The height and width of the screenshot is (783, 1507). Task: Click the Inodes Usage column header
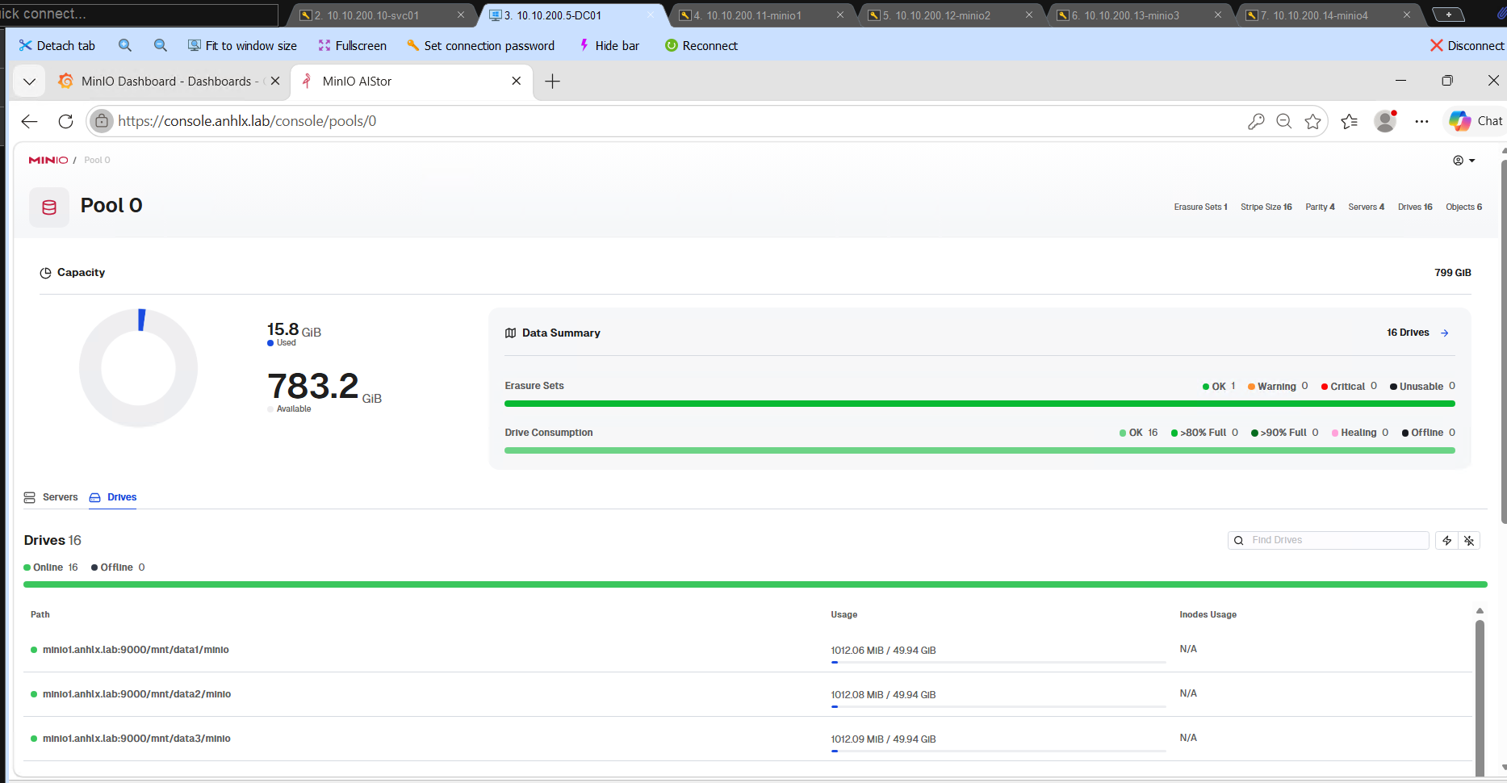1208,614
